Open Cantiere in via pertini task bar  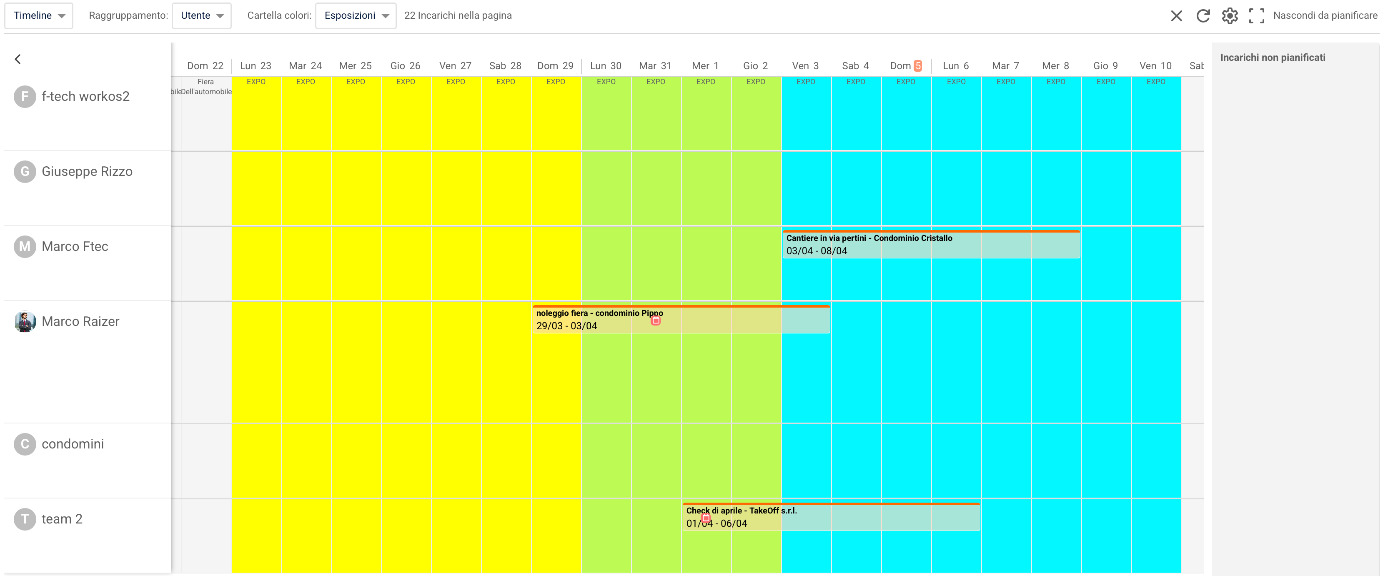click(x=931, y=245)
